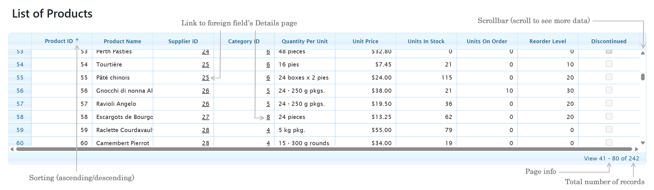Toggle Discontinued checkbox for Raclette Courdavault
This screenshot has height=190, width=654.
(609, 129)
